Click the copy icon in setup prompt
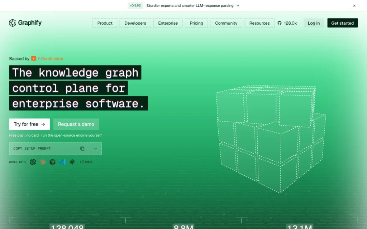The height and width of the screenshot is (229, 367). pos(82,148)
